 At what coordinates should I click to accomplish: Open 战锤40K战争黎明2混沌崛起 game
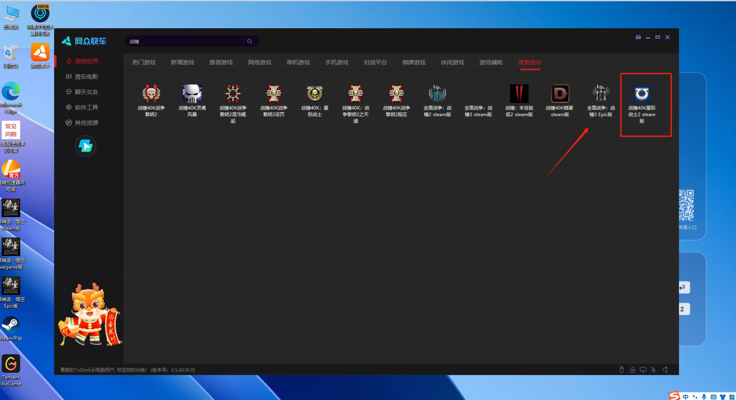[x=233, y=94]
